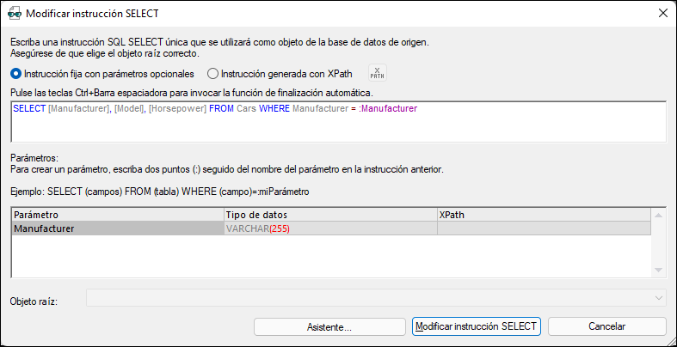Click the glasses app icon in title bar
677x347 pixels.
pos(15,14)
